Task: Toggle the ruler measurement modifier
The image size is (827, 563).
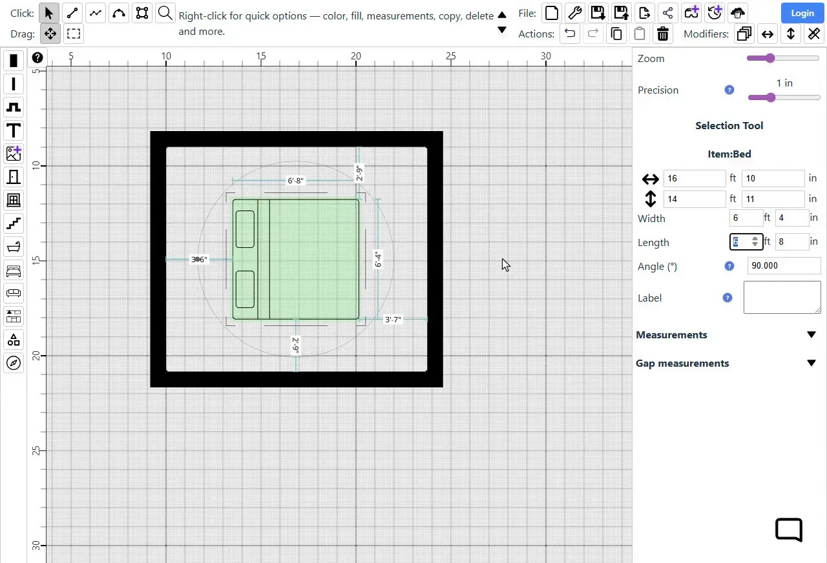Action: (x=813, y=34)
